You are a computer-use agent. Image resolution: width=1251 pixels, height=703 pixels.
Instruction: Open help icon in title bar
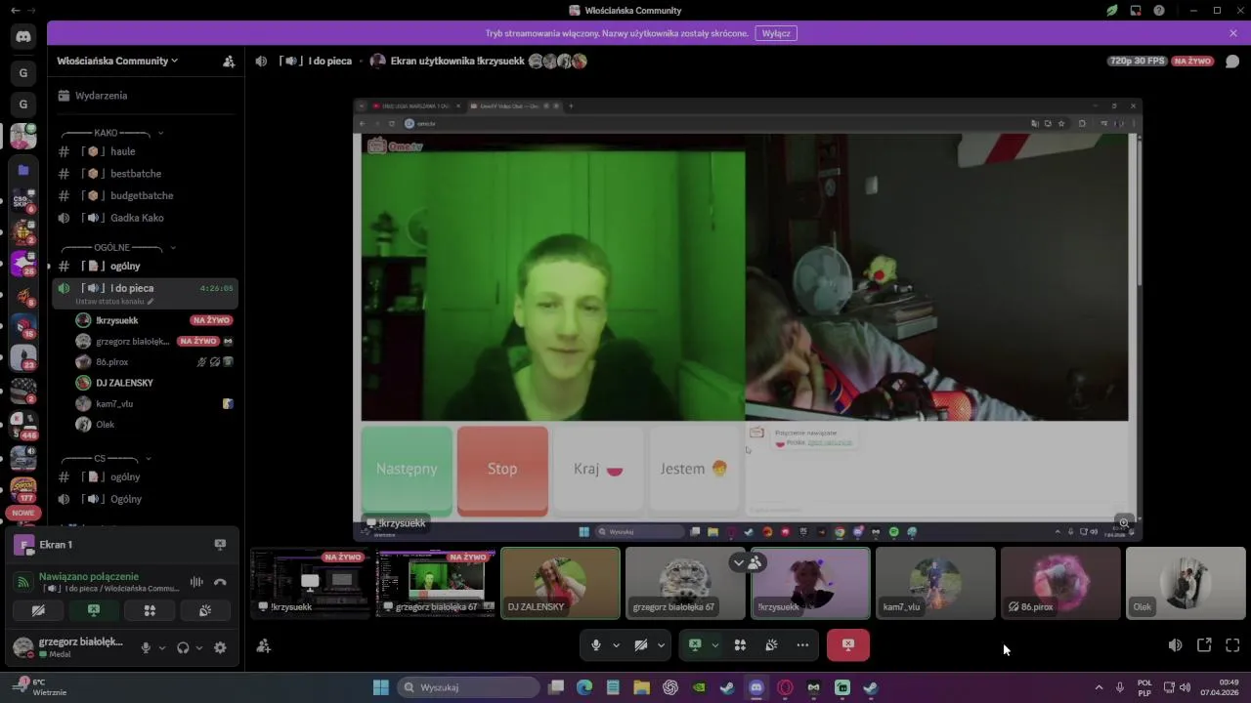[x=1159, y=10]
